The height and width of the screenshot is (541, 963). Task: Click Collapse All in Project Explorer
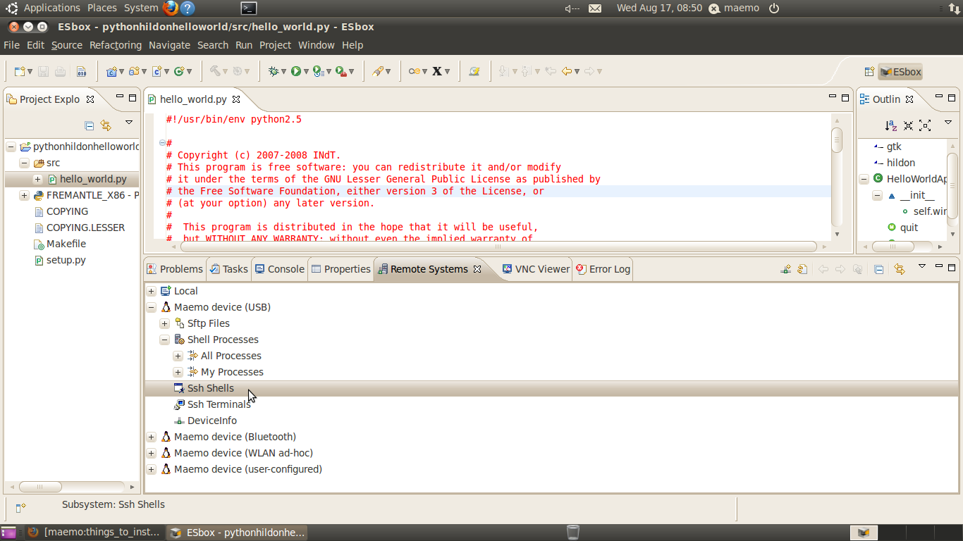(90, 125)
